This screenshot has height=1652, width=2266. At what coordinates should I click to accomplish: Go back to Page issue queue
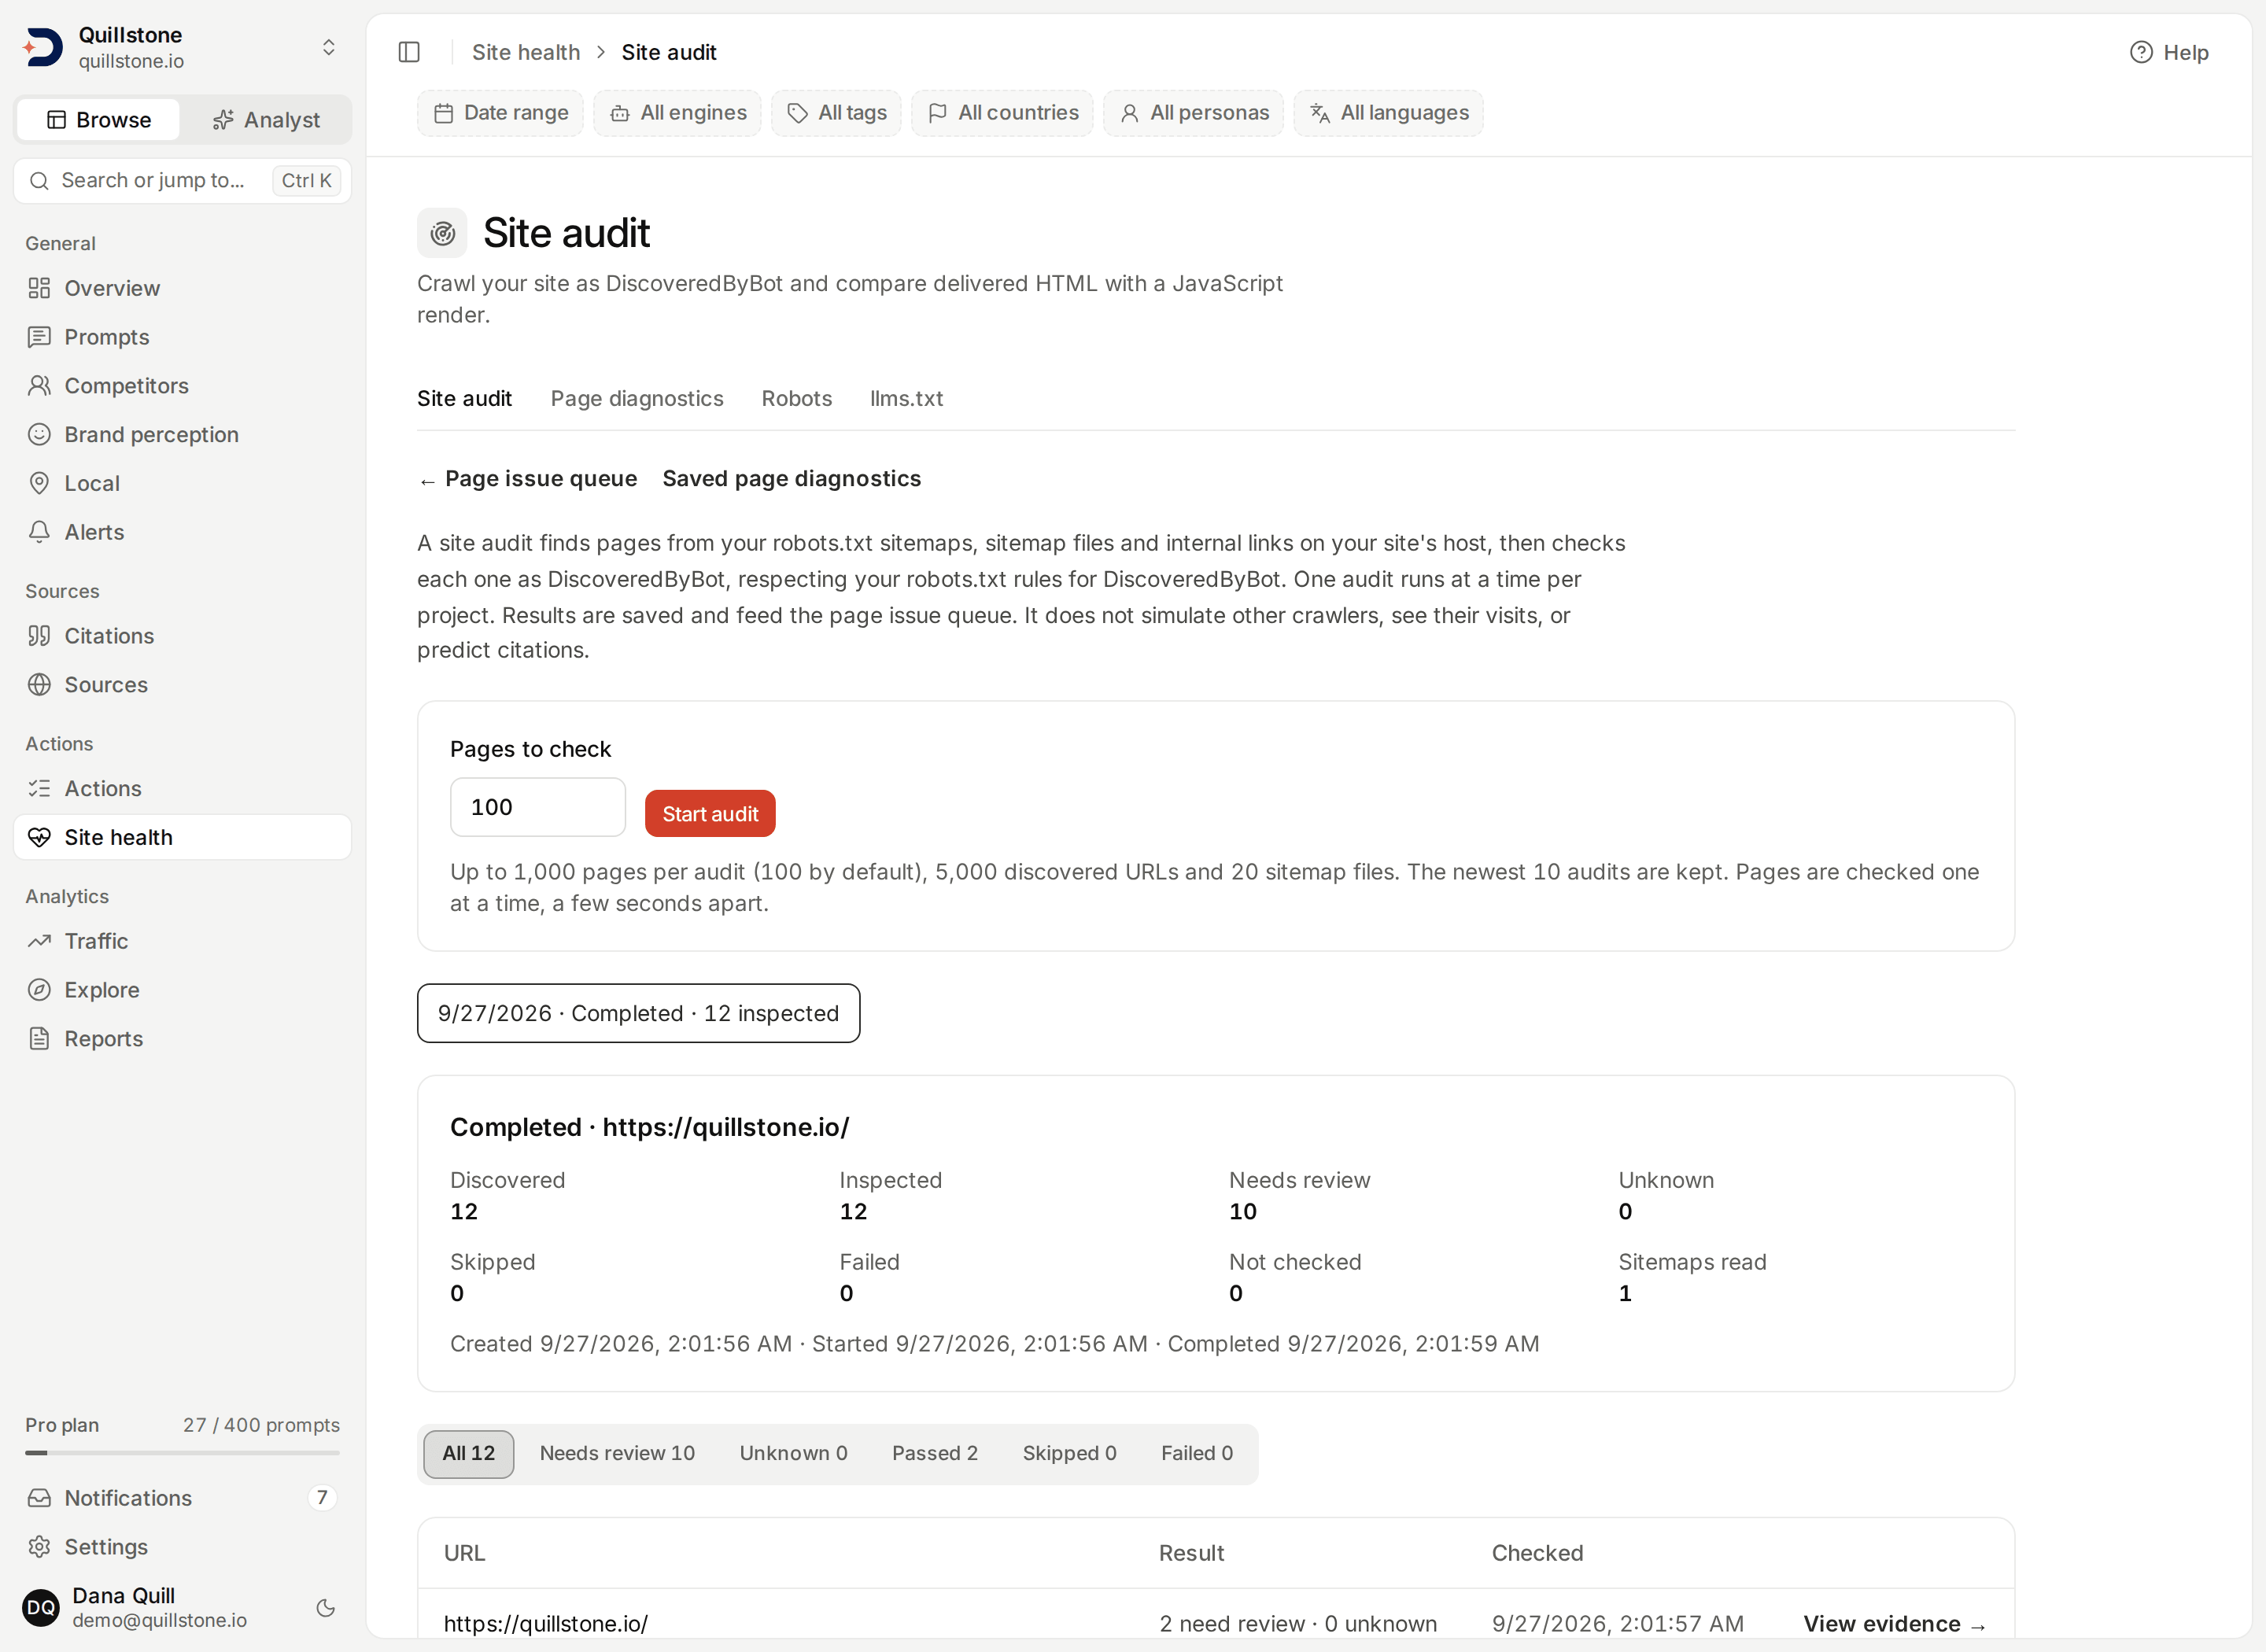coord(527,479)
